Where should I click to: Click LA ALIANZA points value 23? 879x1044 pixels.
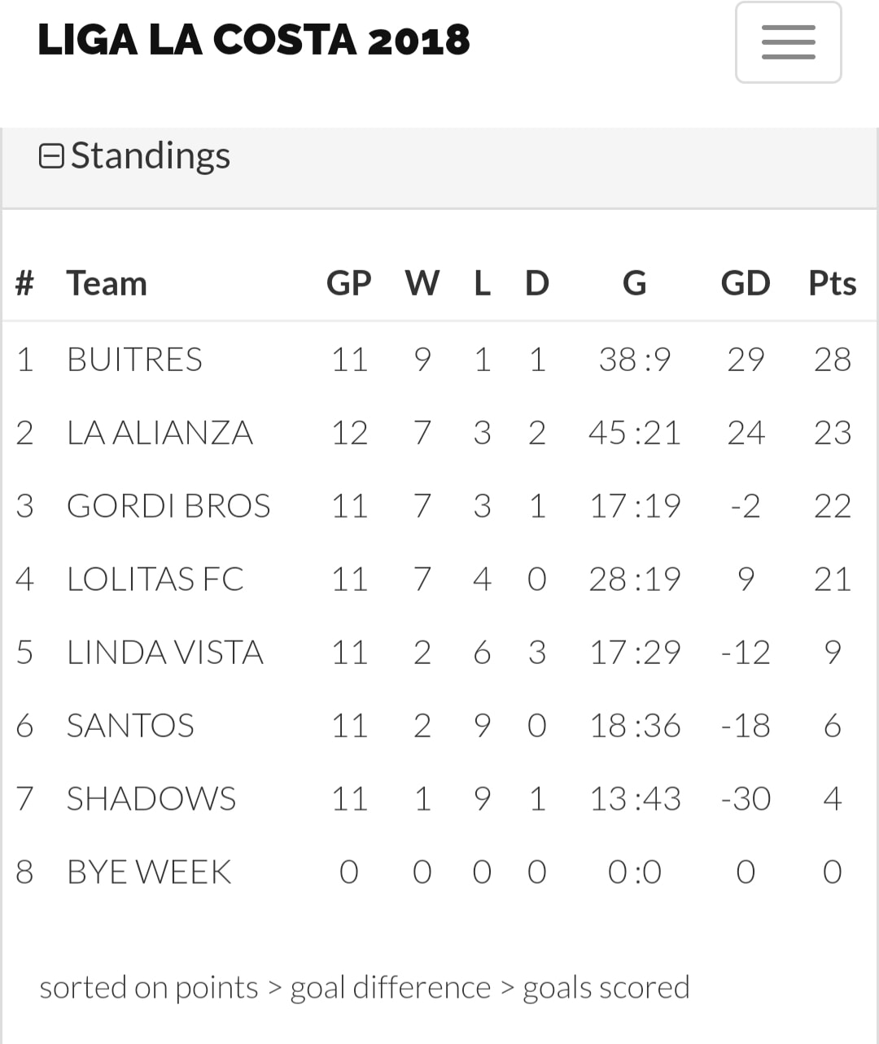tap(832, 432)
